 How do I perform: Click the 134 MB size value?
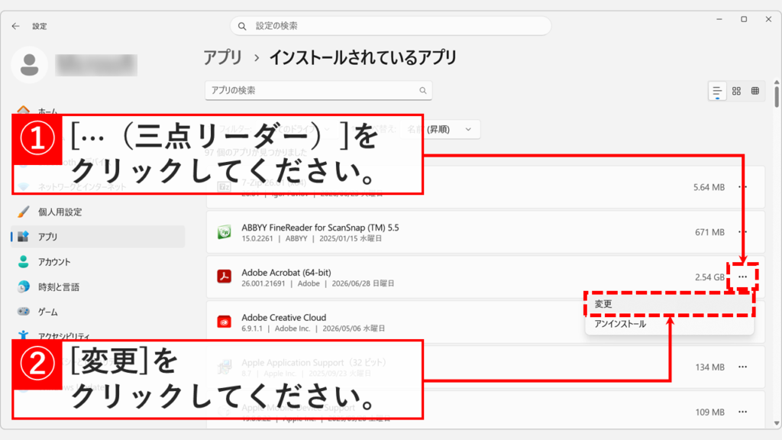point(709,367)
